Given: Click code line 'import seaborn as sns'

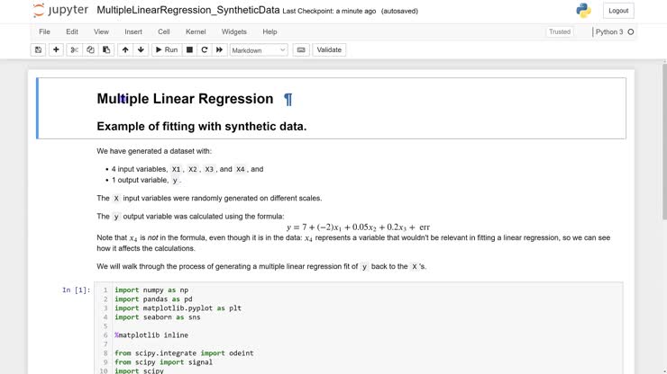Looking at the screenshot, I should click(x=158, y=317).
